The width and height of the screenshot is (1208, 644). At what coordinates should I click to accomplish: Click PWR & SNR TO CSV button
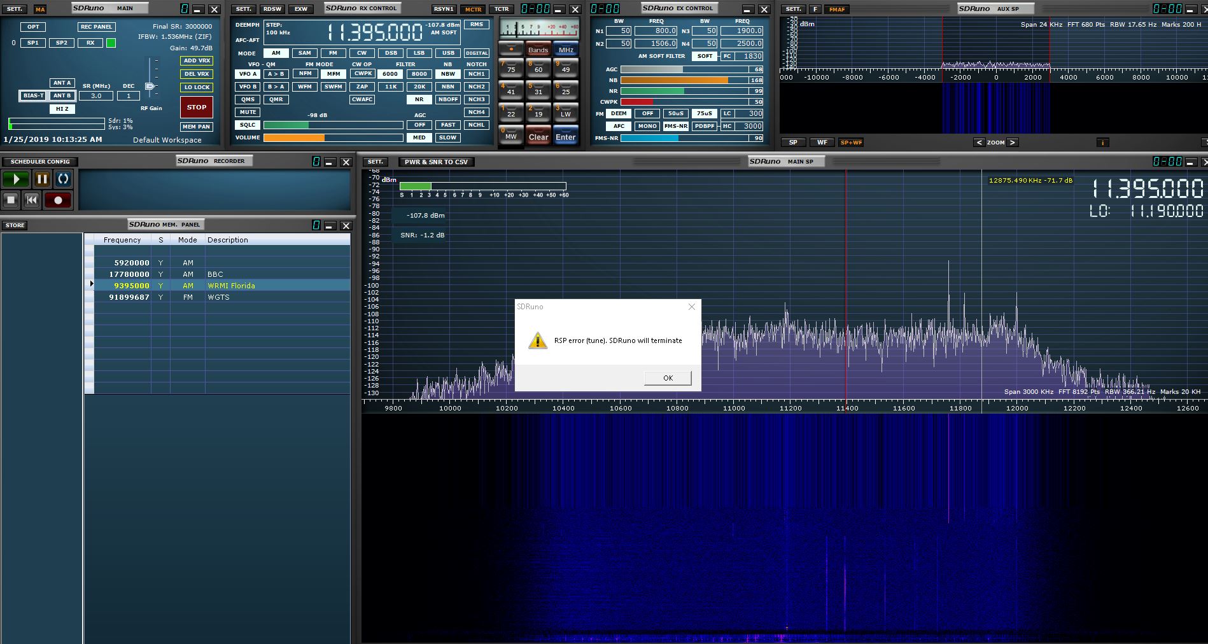click(x=436, y=162)
